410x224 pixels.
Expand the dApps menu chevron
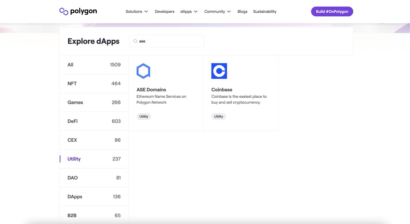pos(196,12)
